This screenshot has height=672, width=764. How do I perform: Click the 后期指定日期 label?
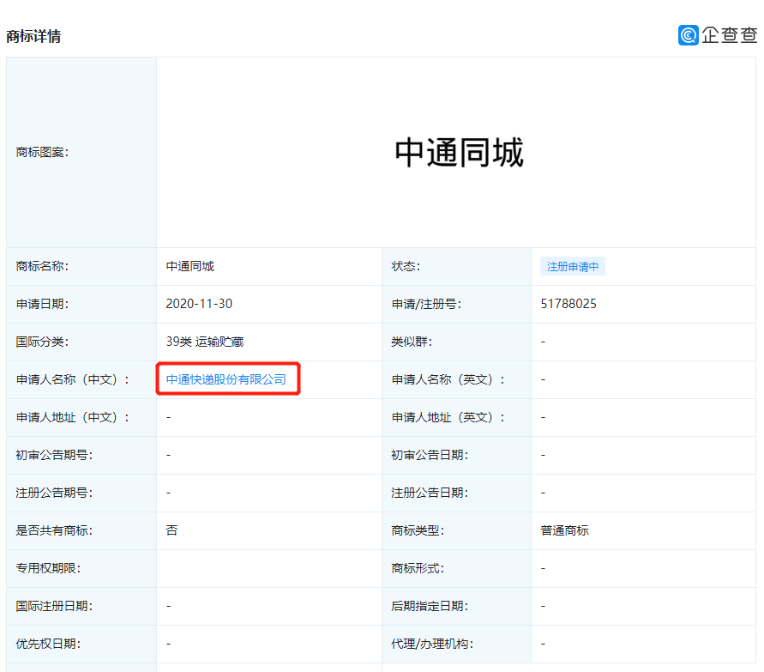(x=430, y=606)
